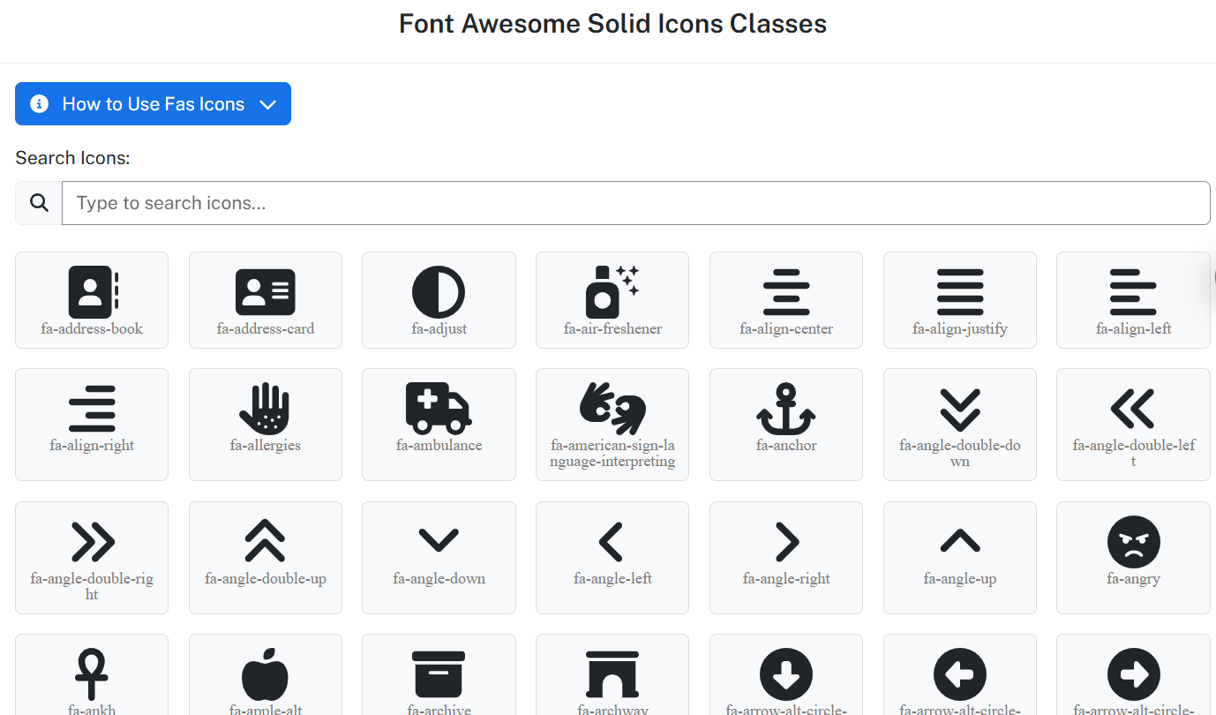The height and width of the screenshot is (715, 1216).
Task: Click the fa-ambulance class label
Action: (x=439, y=446)
